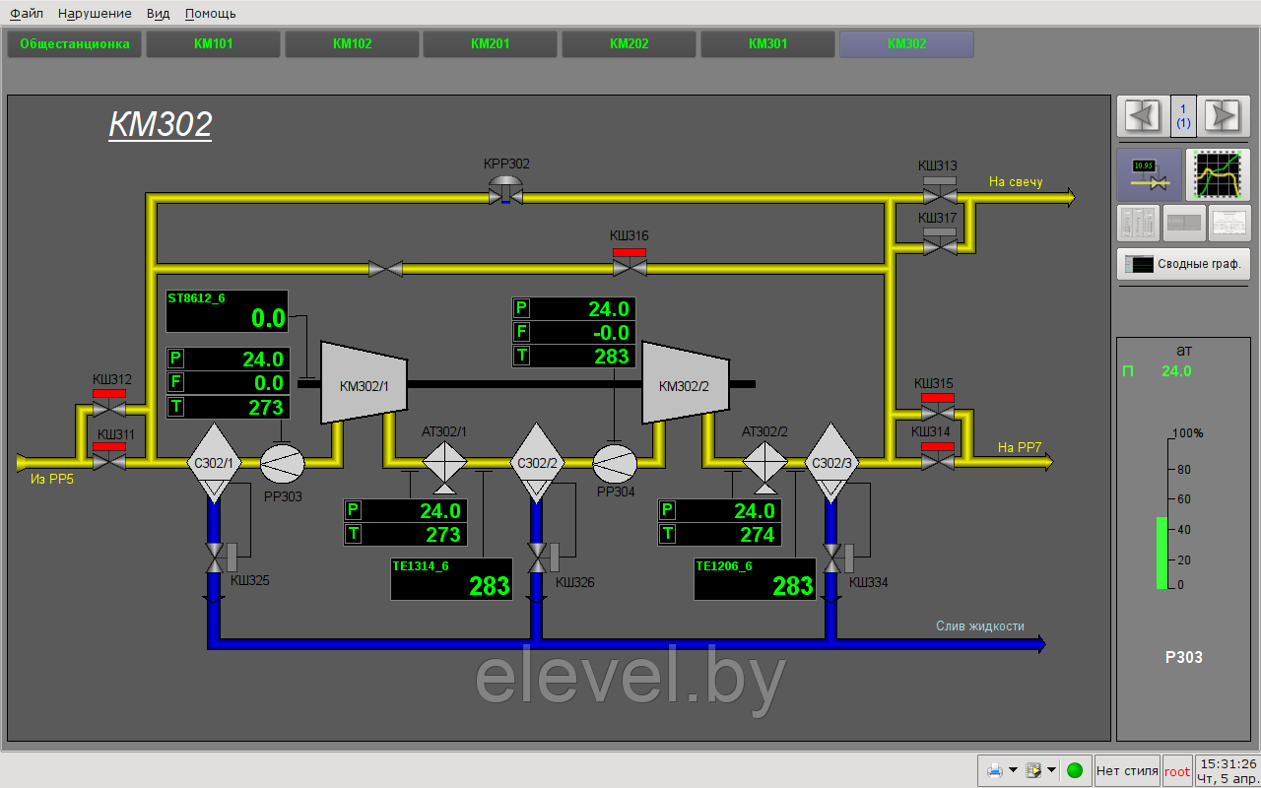Toggle inlet valve КШ311

point(108,461)
